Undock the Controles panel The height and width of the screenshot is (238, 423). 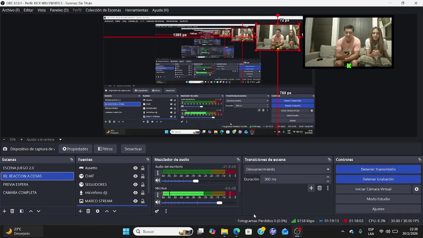[x=420, y=160]
